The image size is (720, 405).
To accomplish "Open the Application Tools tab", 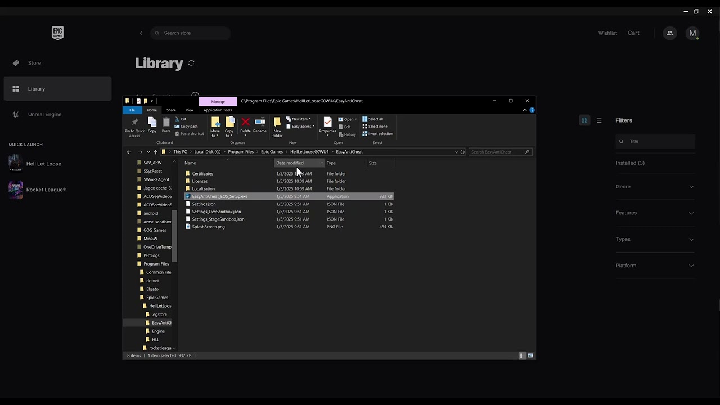I will [x=218, y=110].
